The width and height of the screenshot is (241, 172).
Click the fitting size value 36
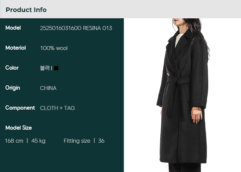pos(101,141)
